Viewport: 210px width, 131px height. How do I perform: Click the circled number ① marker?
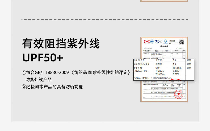24,73
